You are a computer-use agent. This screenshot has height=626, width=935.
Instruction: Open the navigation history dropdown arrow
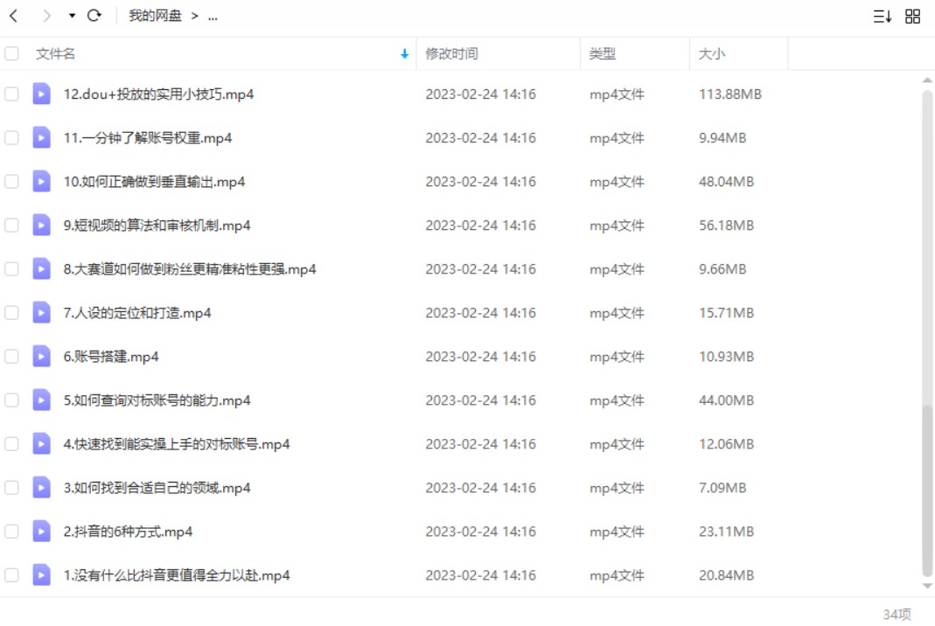(72, 16)
